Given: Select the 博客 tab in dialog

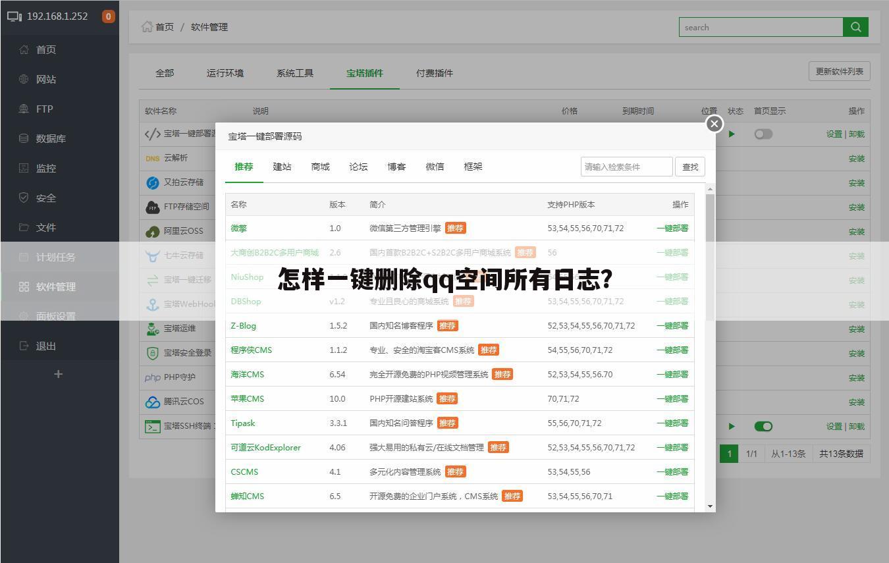Looking at the screenshot, I should coord(396,167).
